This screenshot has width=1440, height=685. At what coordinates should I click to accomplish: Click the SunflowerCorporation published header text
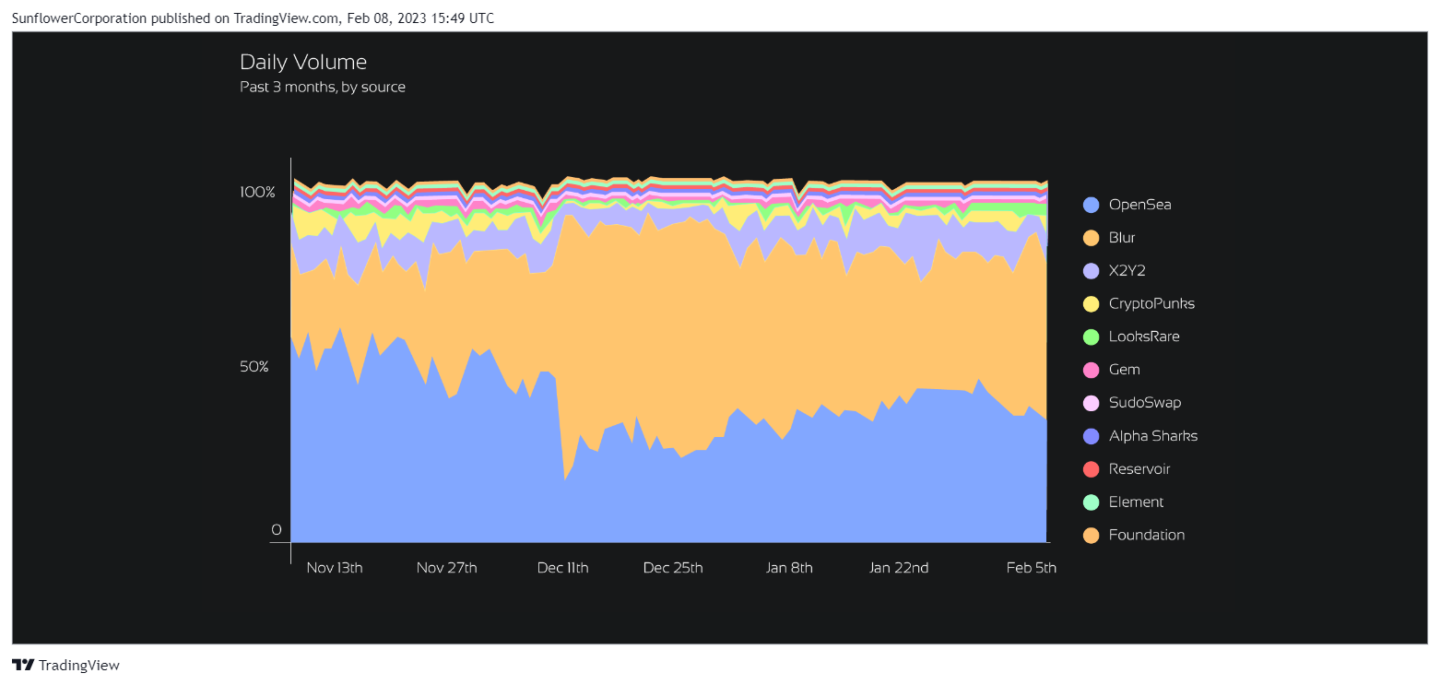(253, 18)
